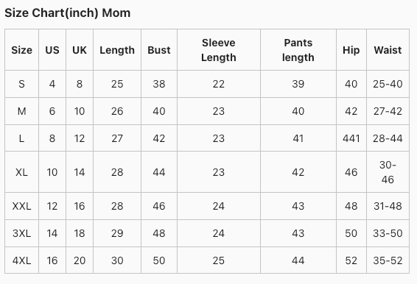Viewport: 417px width, 284px height.
Task: Select the Waist column header
Action: point(388,50)
